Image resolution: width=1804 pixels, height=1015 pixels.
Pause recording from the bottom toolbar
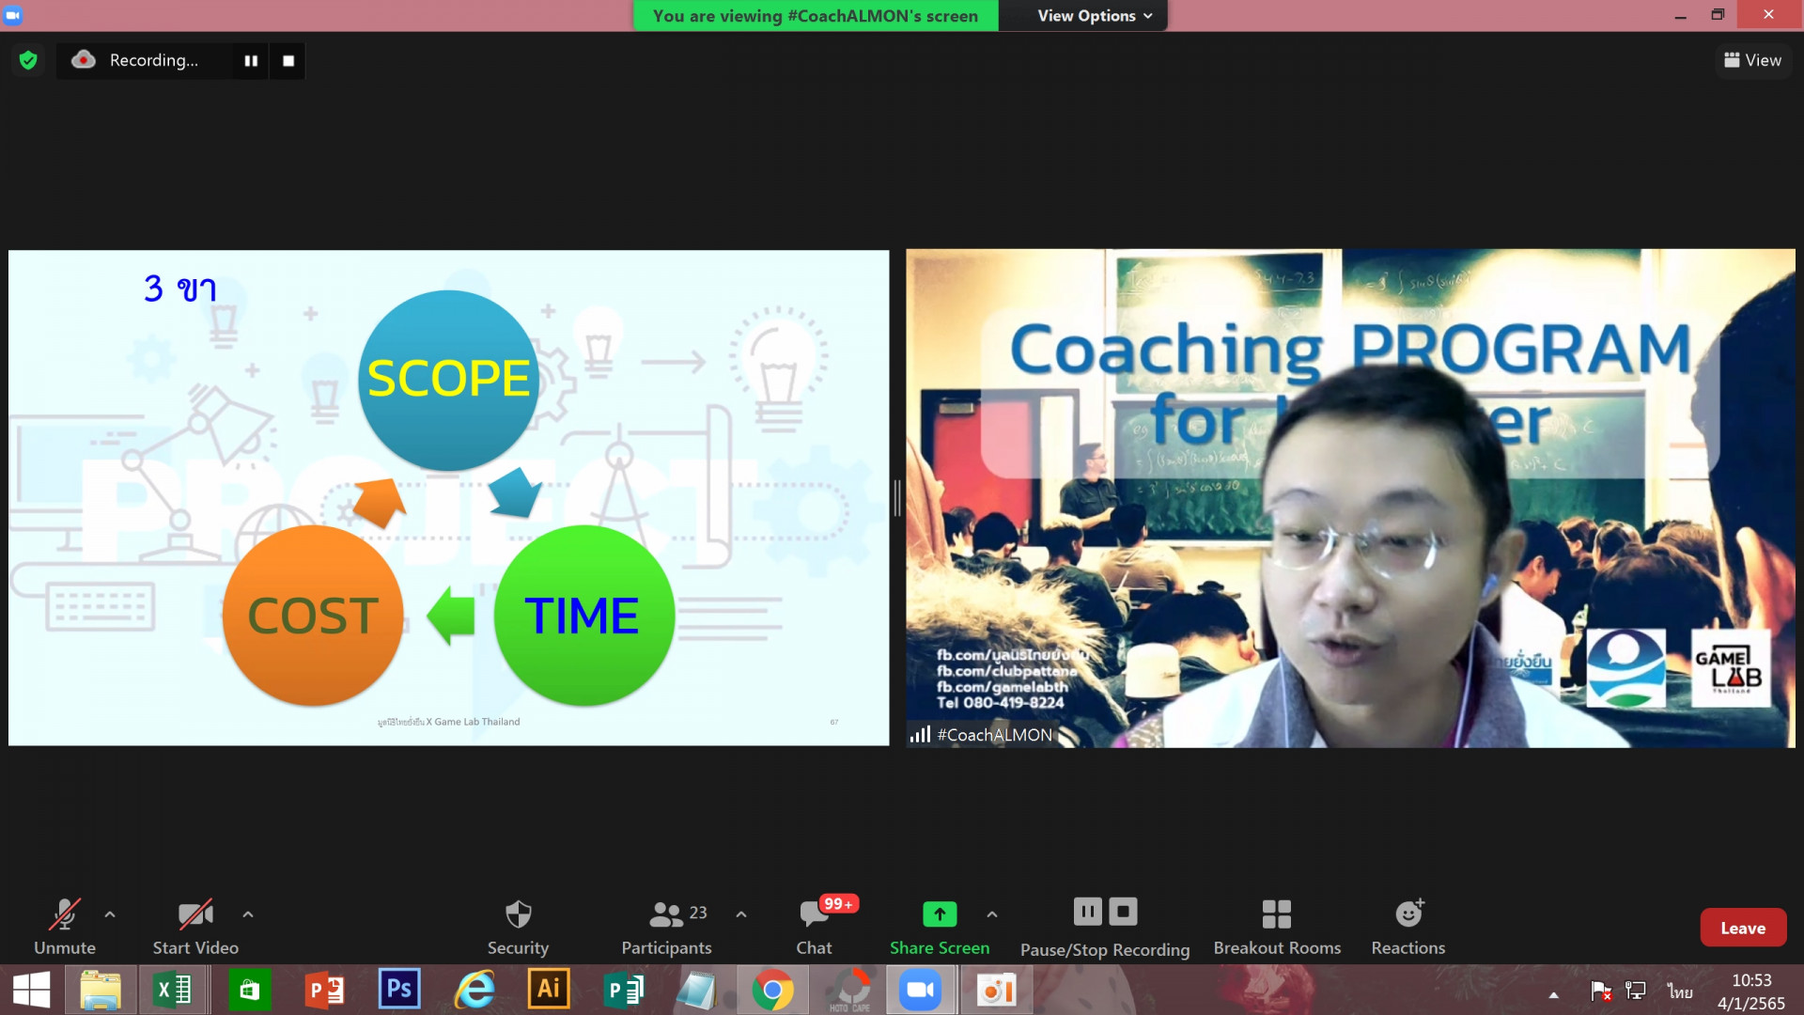pyautogui.click(x=1087, y=912)
